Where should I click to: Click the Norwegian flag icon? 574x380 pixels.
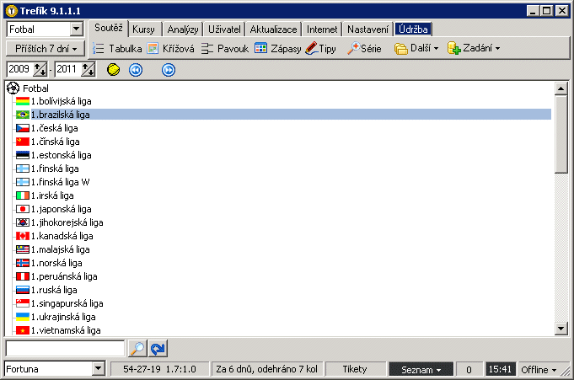point(23,263)
